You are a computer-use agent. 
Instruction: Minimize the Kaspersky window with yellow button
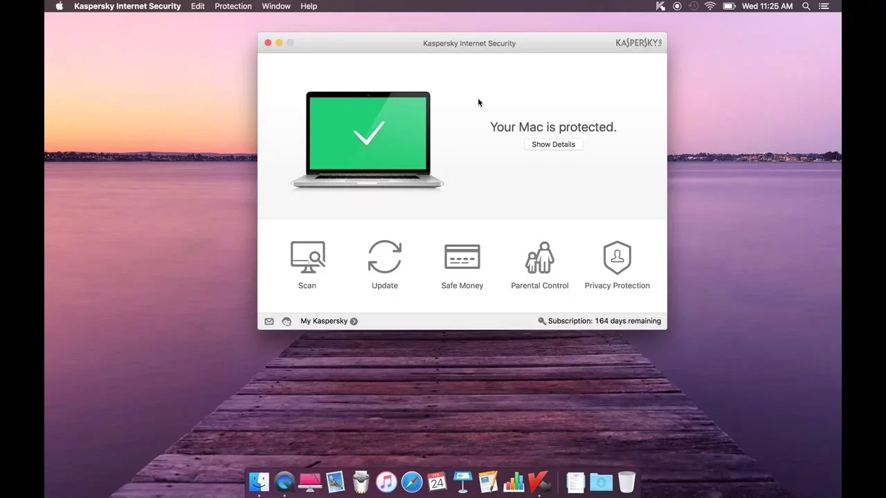(x=279, y=43)
